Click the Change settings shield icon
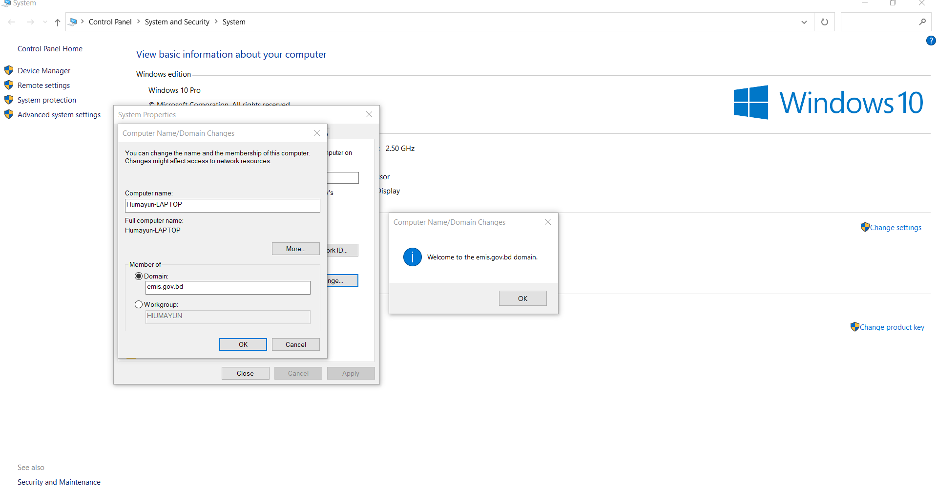Viewport: 937px width, 492px height. pos(865,227)
